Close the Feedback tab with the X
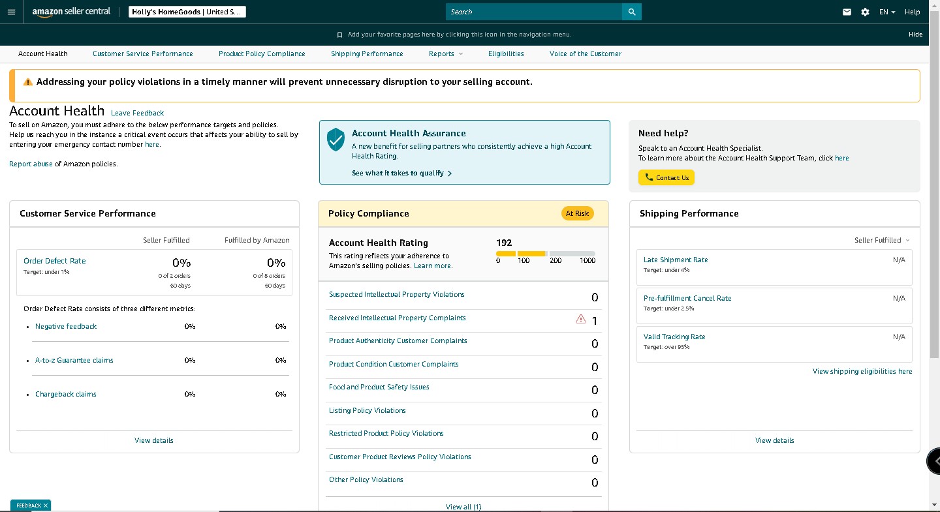Image resolution: width=940 pixels, height=512 pixels. tap(46, 505)
